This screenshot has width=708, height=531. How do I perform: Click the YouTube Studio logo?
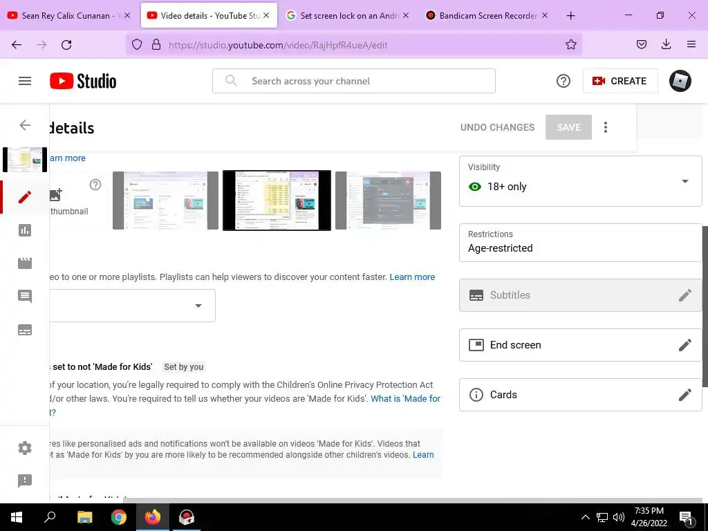pyautogui.click(x=83, y=82)
